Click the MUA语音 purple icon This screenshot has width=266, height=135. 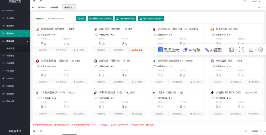tap(212, 61)
